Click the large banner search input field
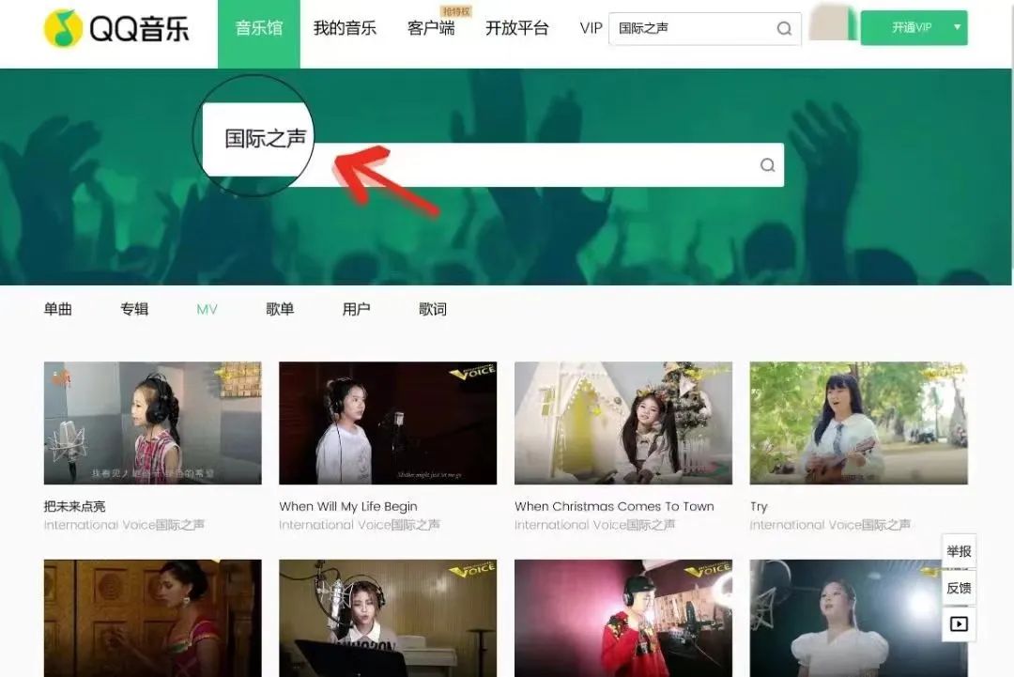The width and height of the screenshot is (1014, 677). pyautogui.click(x=494, y=165)
